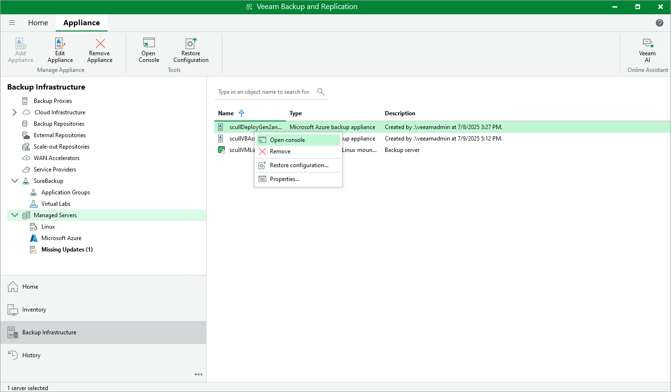This screenshot has height=392, width=671.
Task: Select the Backup Repositories tree item
Action: click(x=59, y=124)
